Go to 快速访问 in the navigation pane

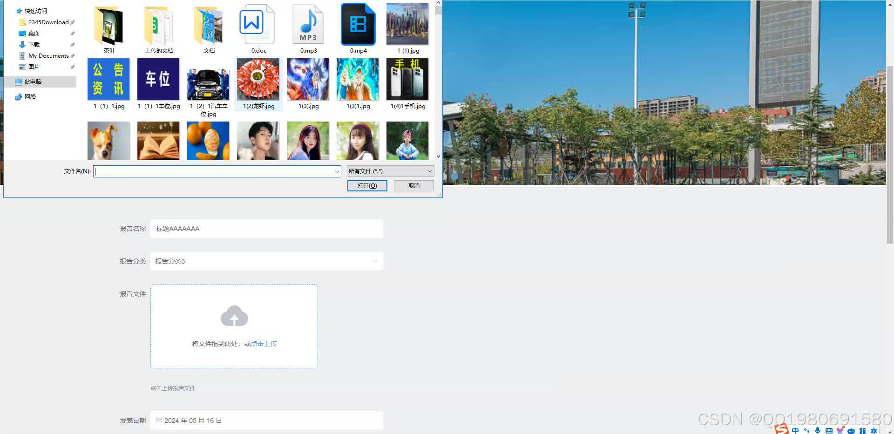pyautogui.click(x=35, y=11)
